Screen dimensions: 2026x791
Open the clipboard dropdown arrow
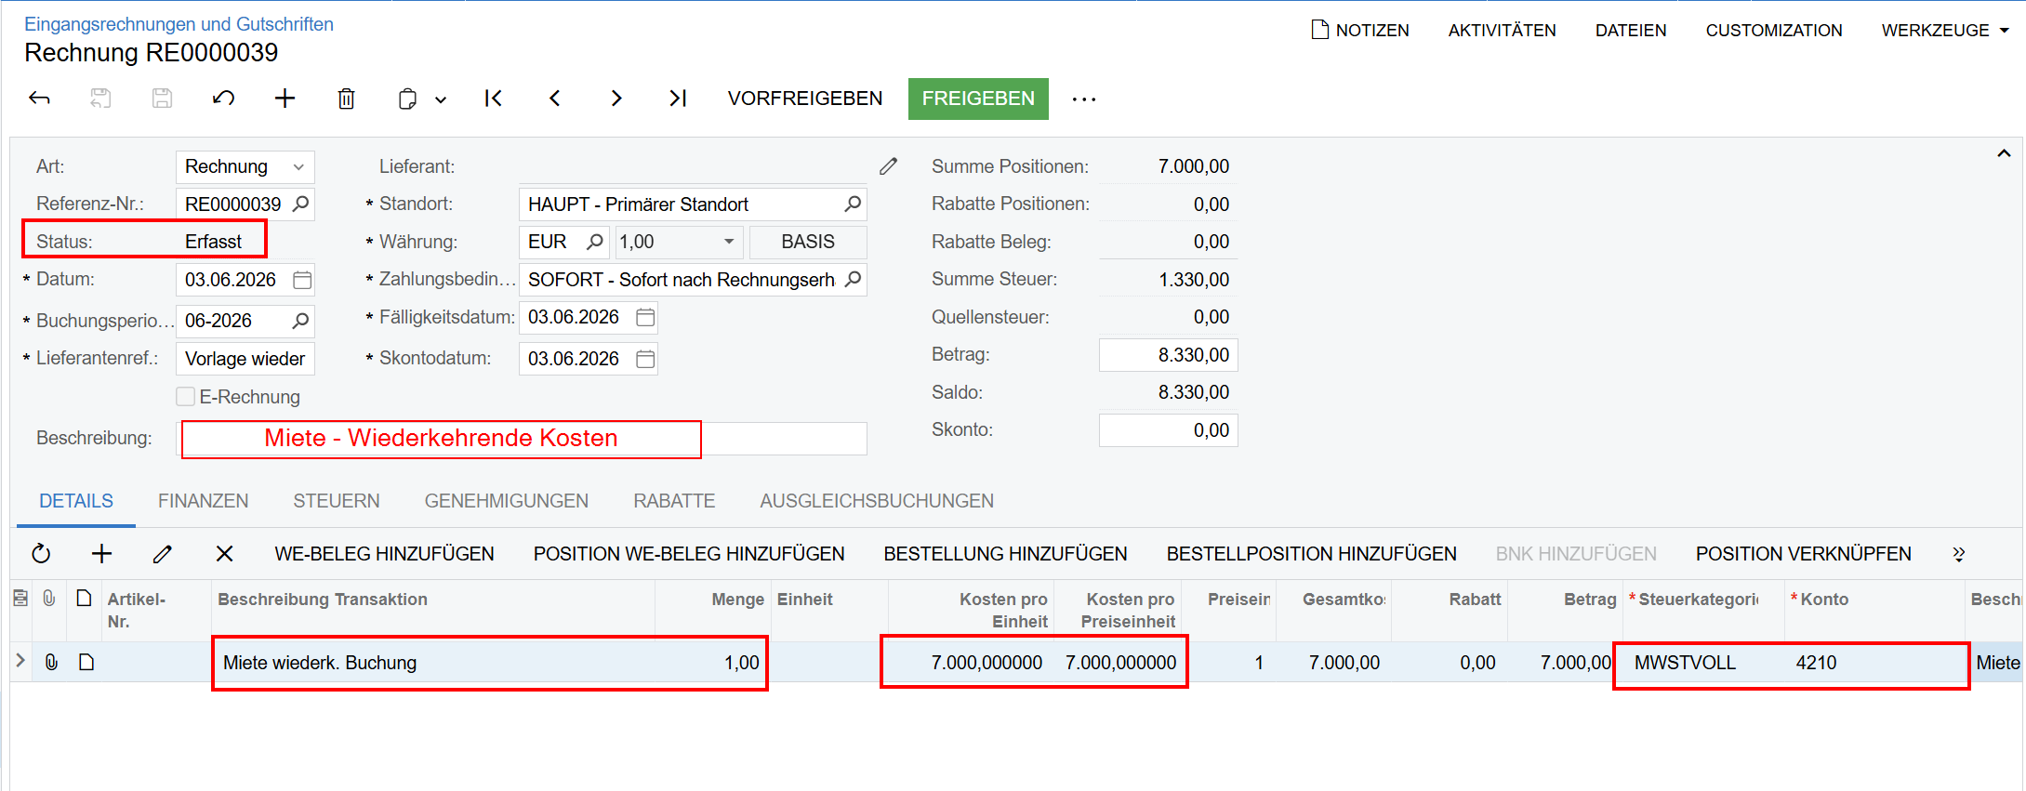(441, 99)
